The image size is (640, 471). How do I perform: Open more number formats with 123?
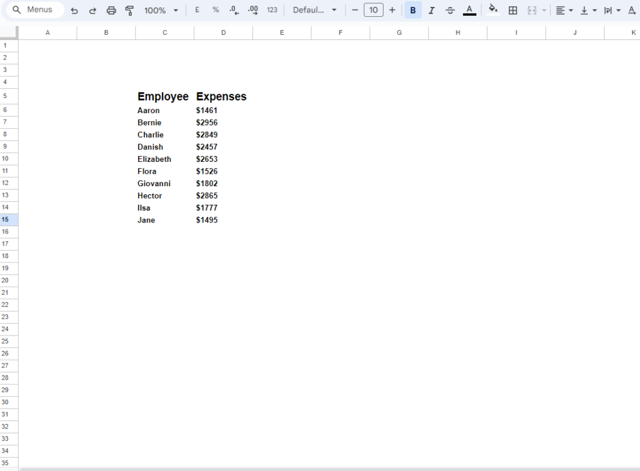[272, 10]
